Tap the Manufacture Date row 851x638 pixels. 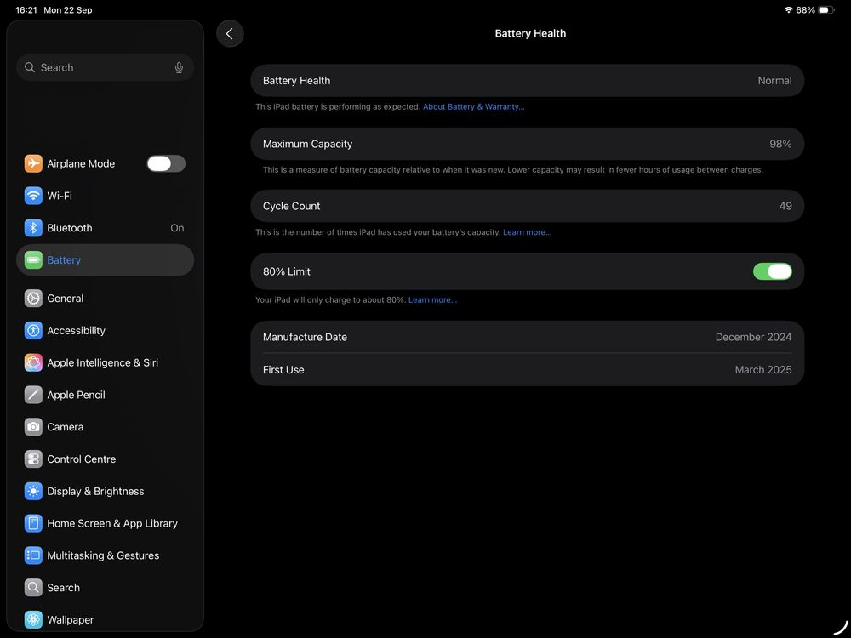[x=527, y=337]
